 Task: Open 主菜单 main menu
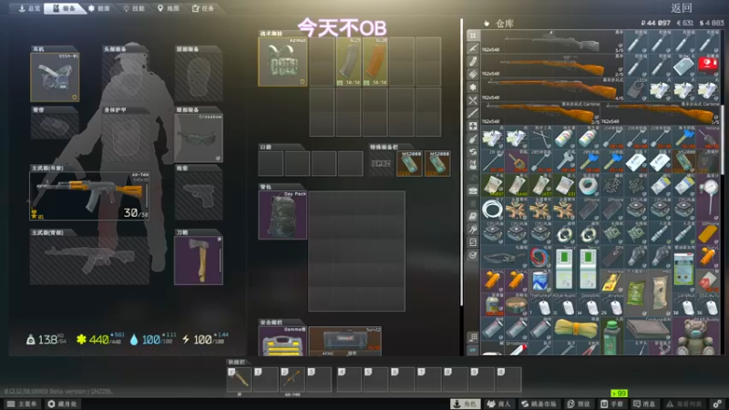(22, 404)
